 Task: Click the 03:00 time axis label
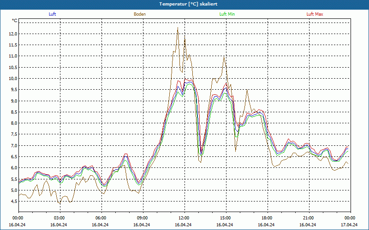click(59, 218)
